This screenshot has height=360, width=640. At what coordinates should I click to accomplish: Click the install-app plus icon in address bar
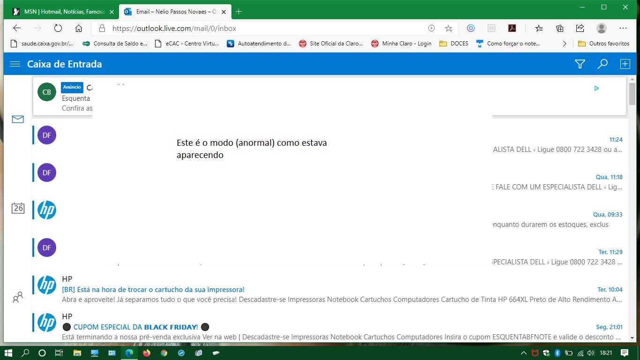432,28
